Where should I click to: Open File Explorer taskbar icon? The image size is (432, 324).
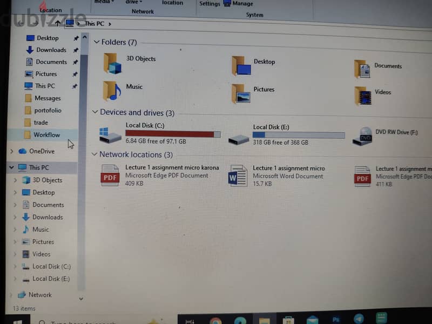pos(264,320)
